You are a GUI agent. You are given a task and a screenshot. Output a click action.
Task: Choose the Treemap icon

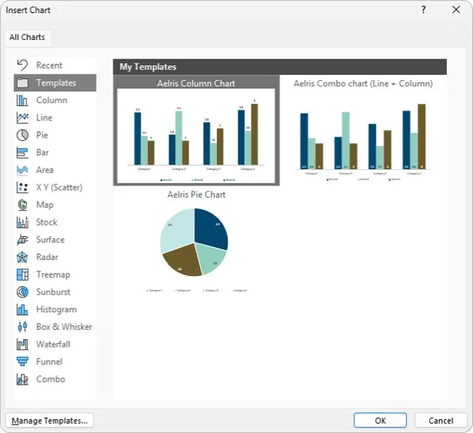point(22,275)
